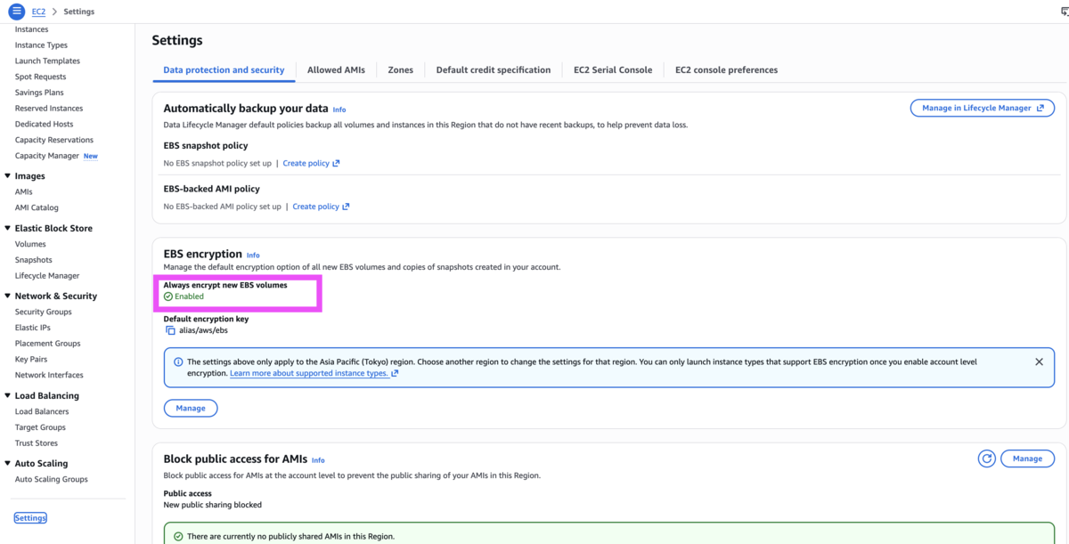Open Info link next to EBS encryption
The image size is (1069, 544).
click(x=253, y=255)
